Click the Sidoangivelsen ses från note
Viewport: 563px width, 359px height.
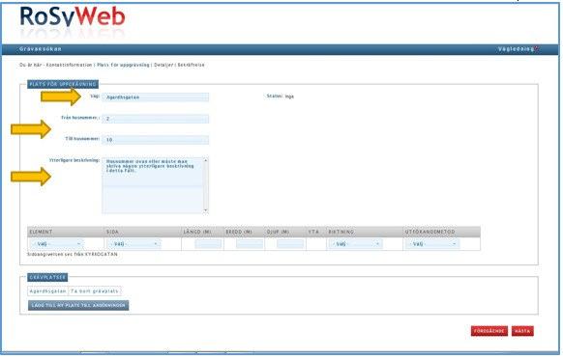coord(73,255)
